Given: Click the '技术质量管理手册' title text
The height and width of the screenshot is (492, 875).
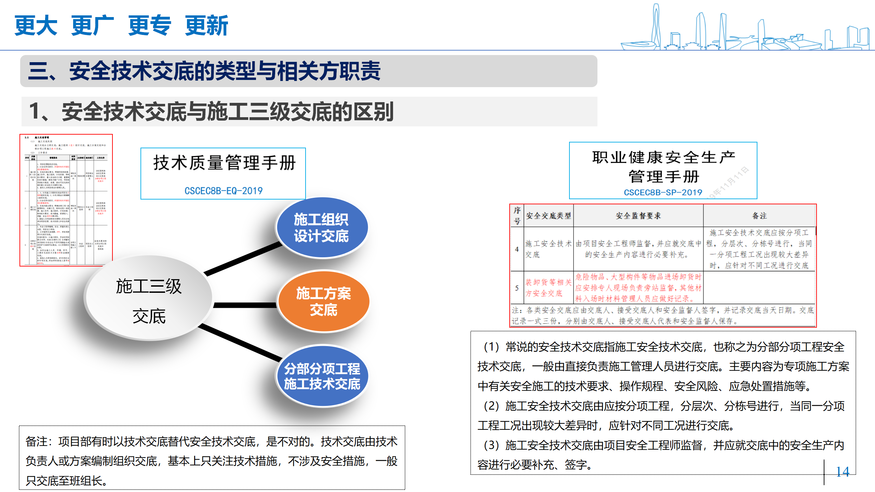Looking at the screenshot, I should pos(224,163).
